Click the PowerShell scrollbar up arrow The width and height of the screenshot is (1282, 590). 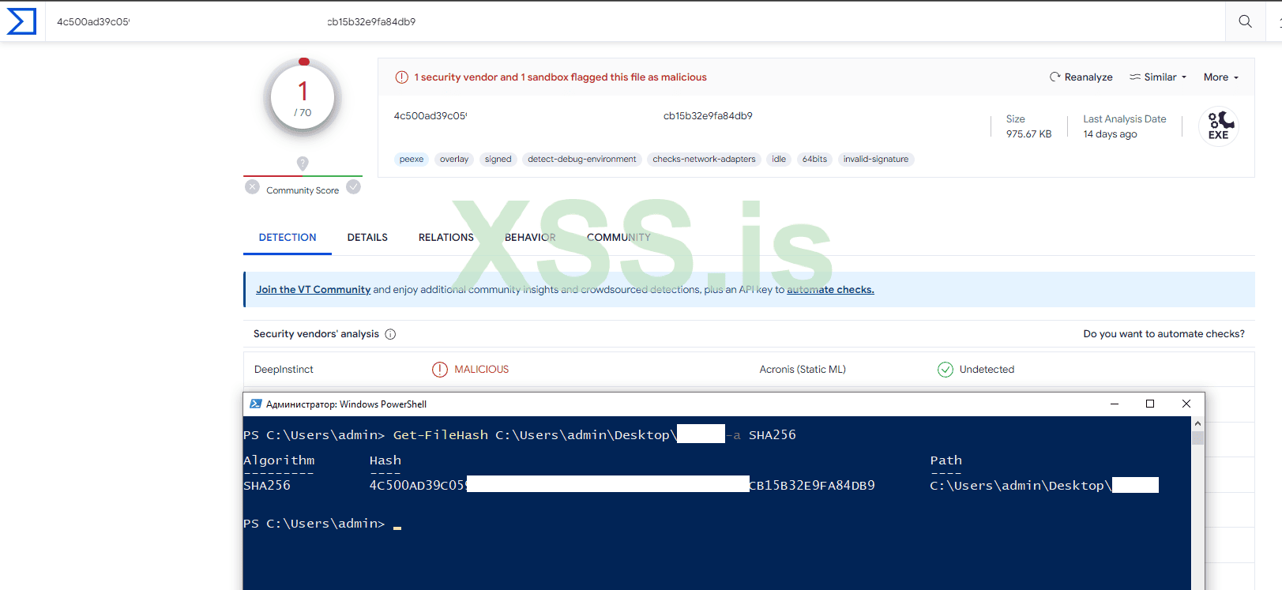[x=1197, y=423]
